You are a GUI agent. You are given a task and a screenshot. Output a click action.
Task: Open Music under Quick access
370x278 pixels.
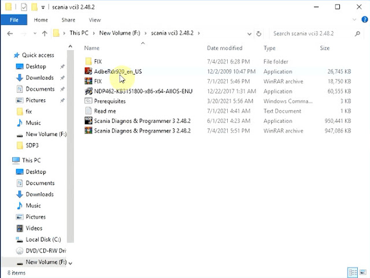click(34, 123)
